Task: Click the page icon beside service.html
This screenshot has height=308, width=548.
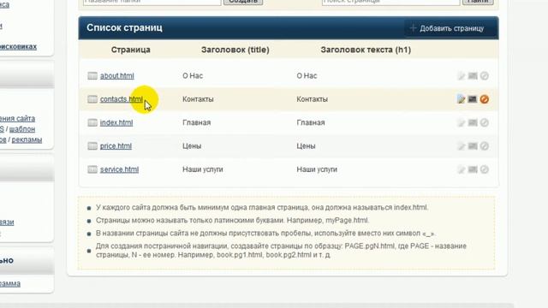Action: (92, 169)
